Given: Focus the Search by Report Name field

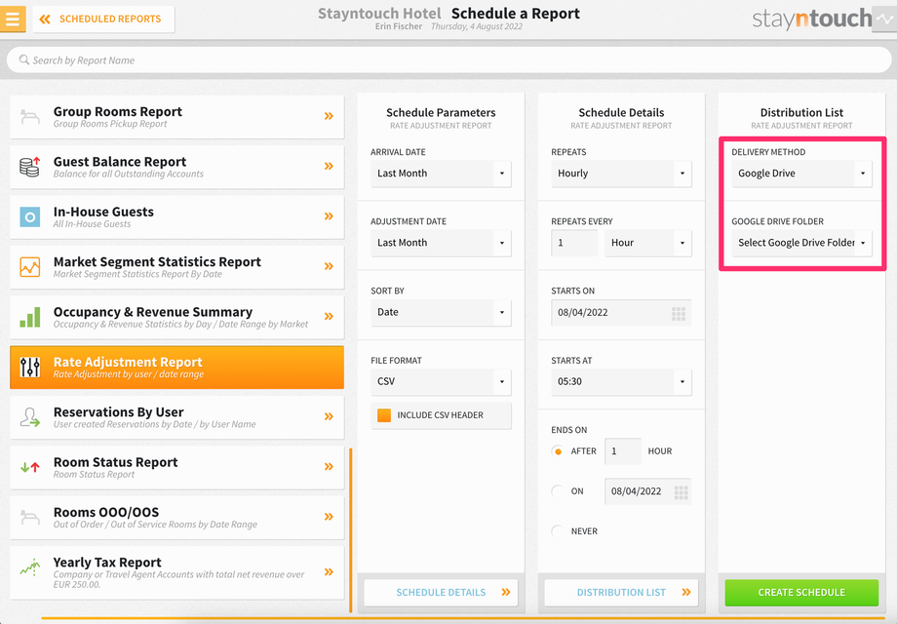Looking at the screenshot, I should point(448,60).
